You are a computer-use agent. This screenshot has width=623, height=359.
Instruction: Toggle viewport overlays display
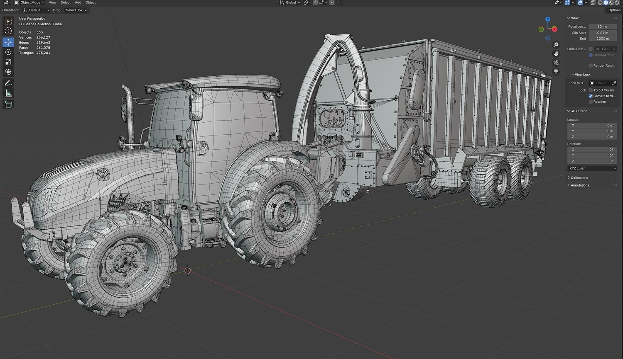point(581,2)
